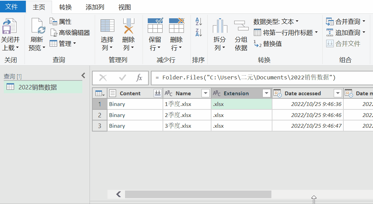Sort descending with the Z-A icon

pyautogui.click(x=199, y=32)
